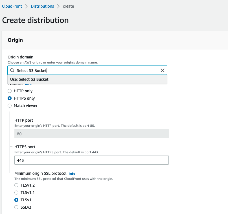Click the 'HTTPS port' label

tap(25, 147)
